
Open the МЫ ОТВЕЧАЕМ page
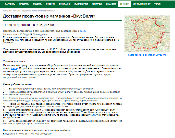point(81,4)
